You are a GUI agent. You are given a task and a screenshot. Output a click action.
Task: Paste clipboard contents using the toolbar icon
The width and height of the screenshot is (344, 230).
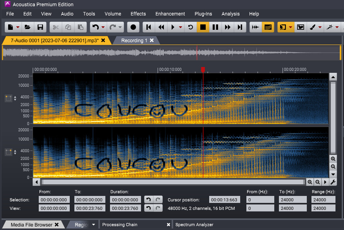(x=81, y=27)
